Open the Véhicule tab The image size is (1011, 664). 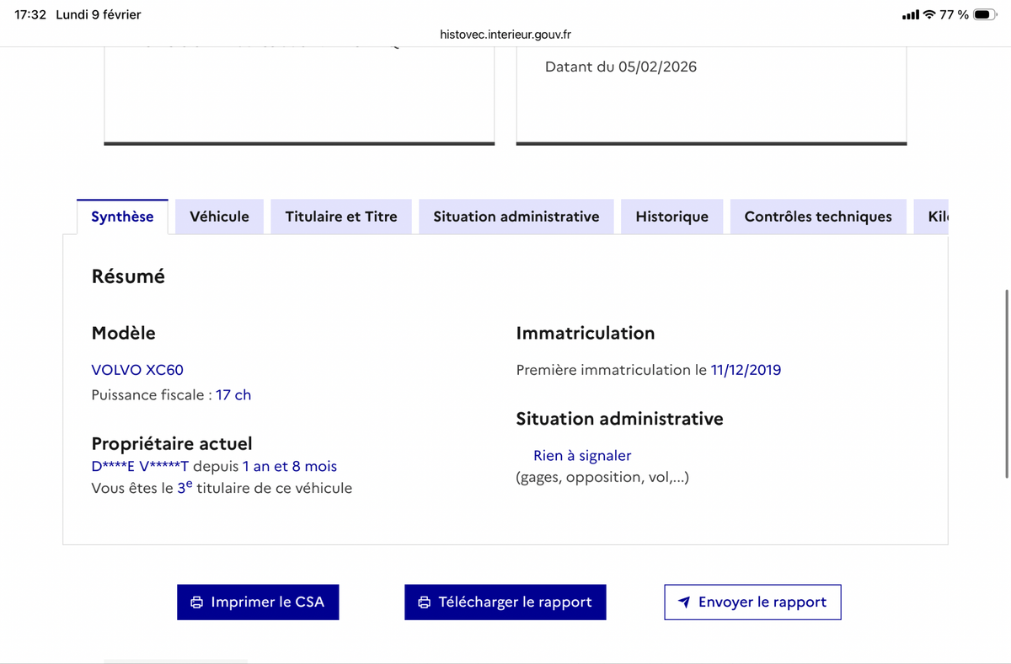[219, 217]
